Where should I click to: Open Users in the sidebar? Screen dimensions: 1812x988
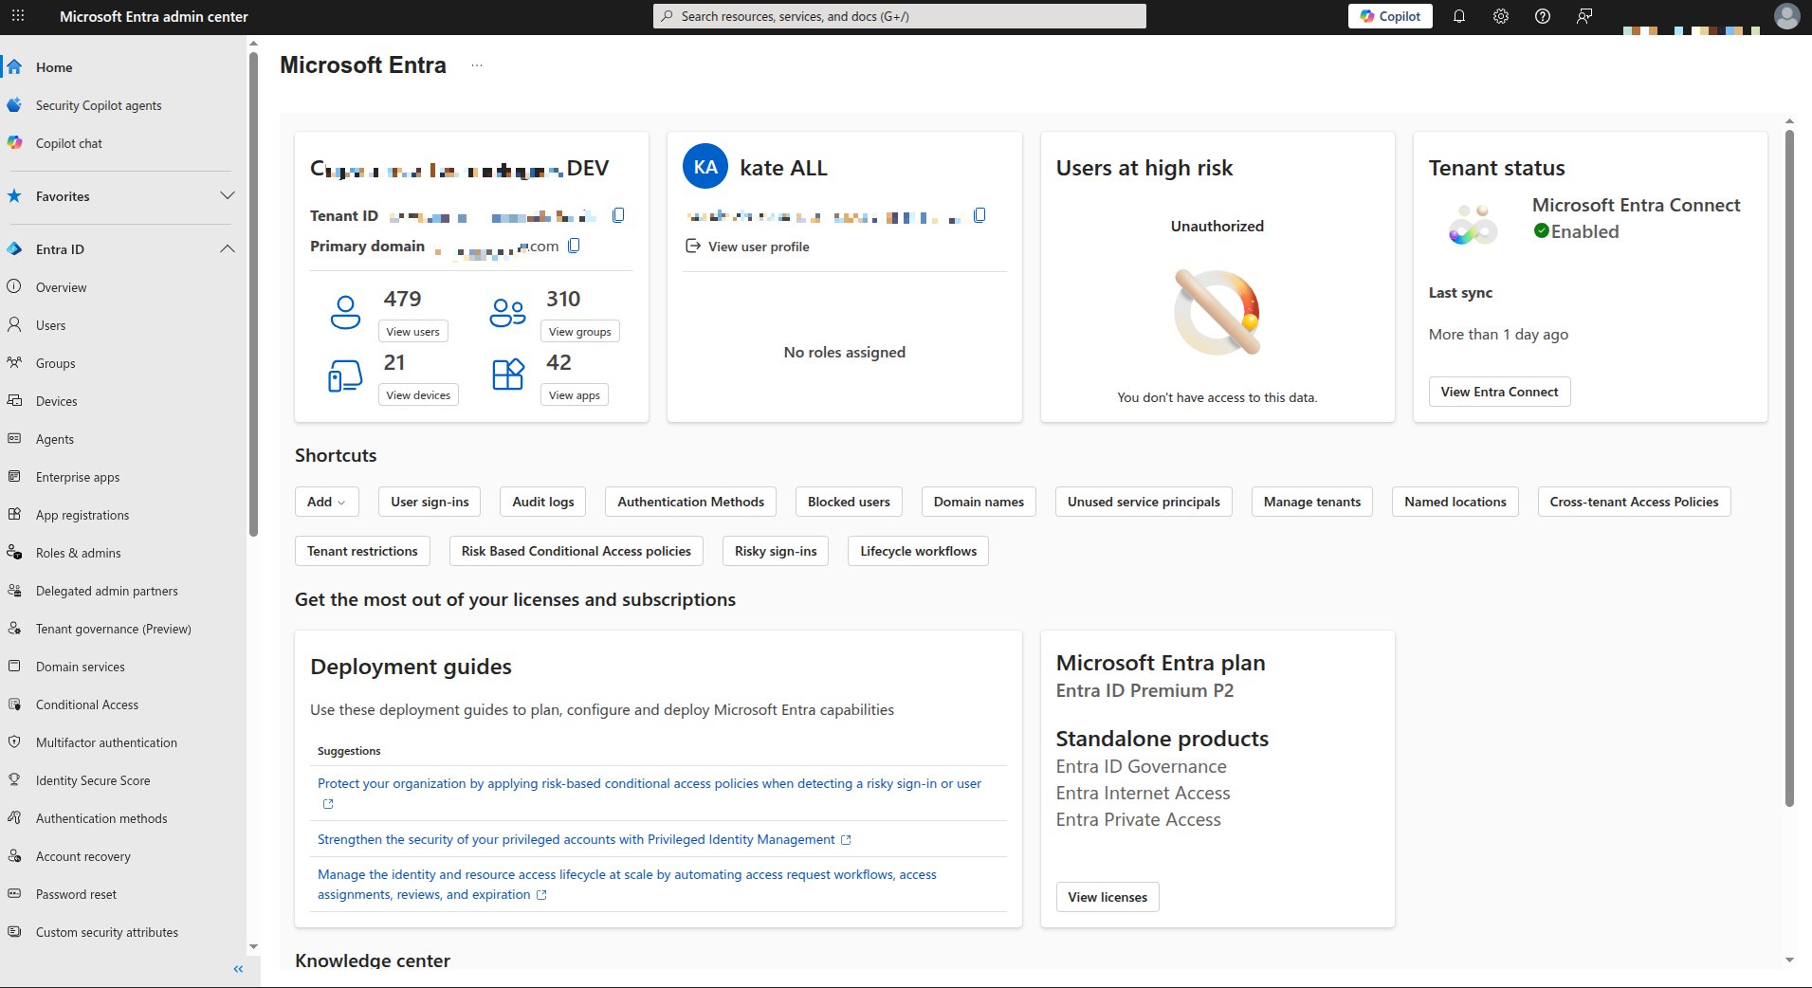click(51, 325)
